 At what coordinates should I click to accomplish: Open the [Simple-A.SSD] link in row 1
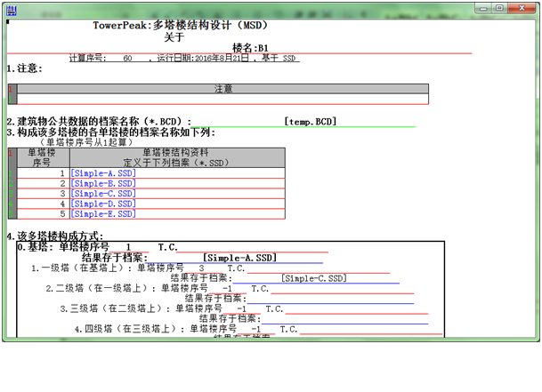click(103, 173)
